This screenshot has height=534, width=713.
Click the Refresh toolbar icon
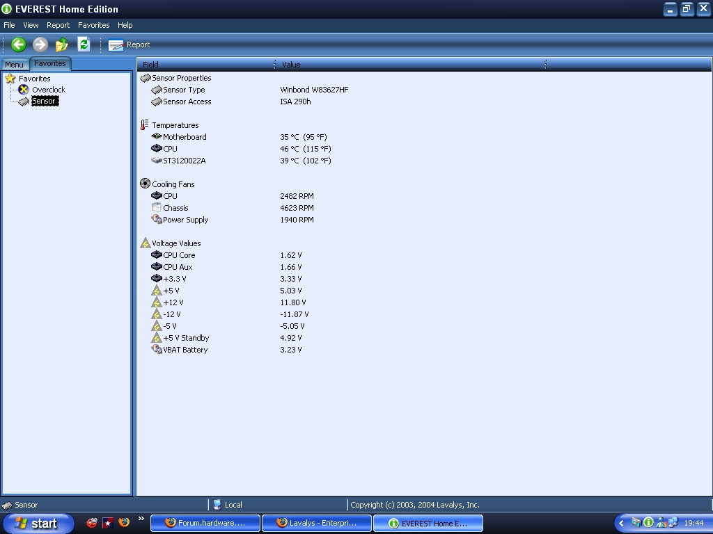(x=84, y=44)
